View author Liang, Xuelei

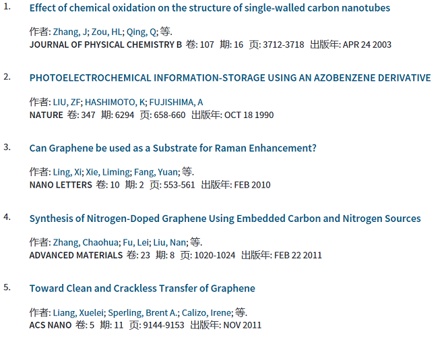pos(78,312)
